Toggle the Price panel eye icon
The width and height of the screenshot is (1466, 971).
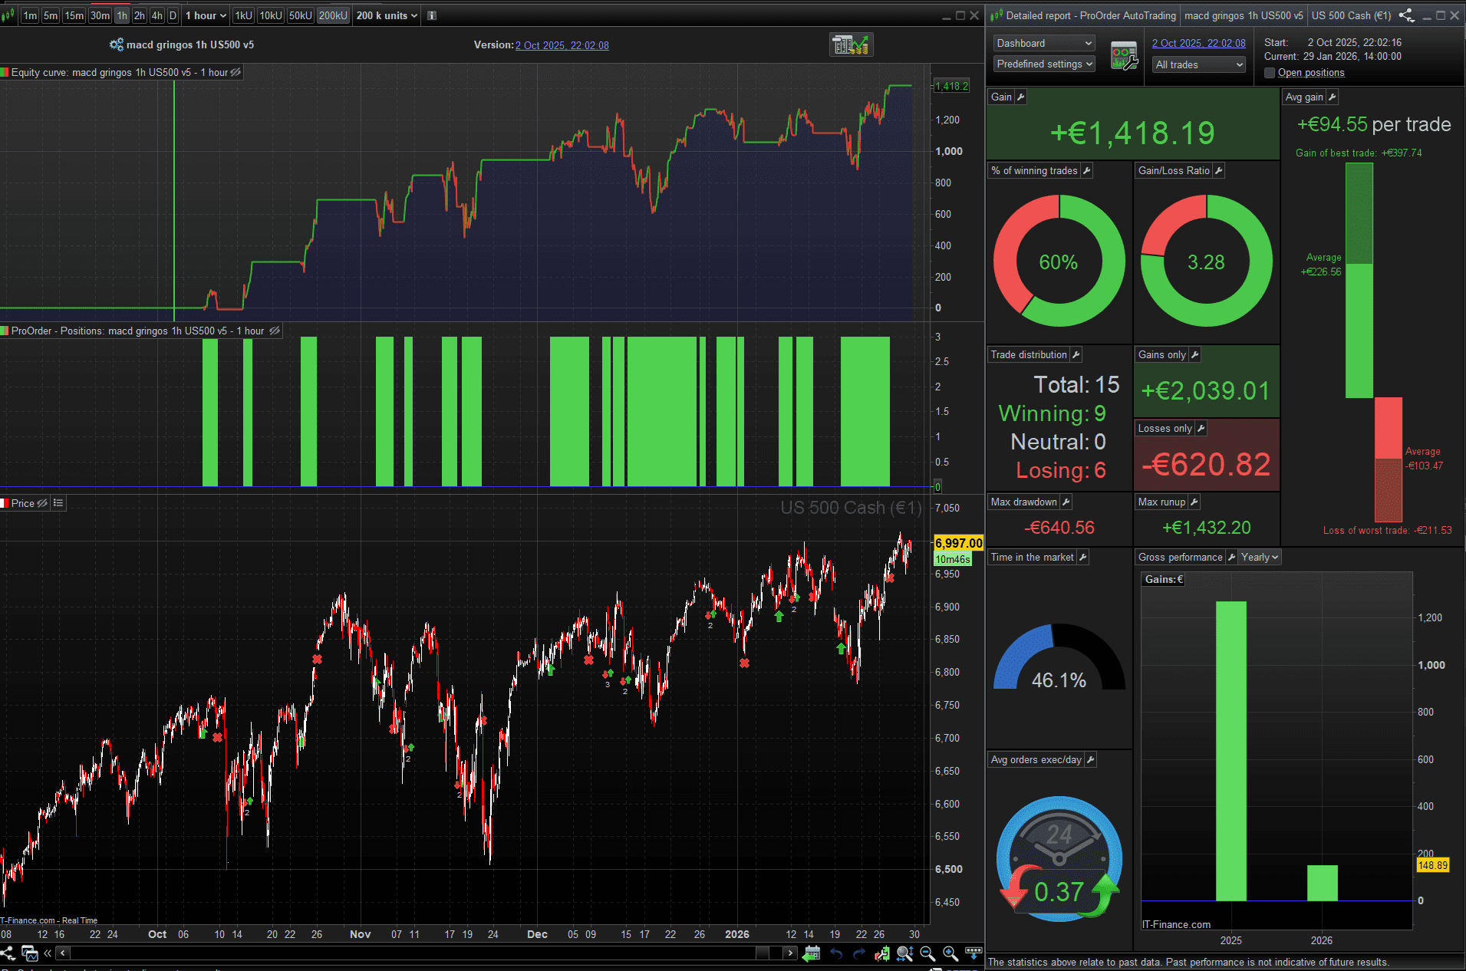pos(42,503)
